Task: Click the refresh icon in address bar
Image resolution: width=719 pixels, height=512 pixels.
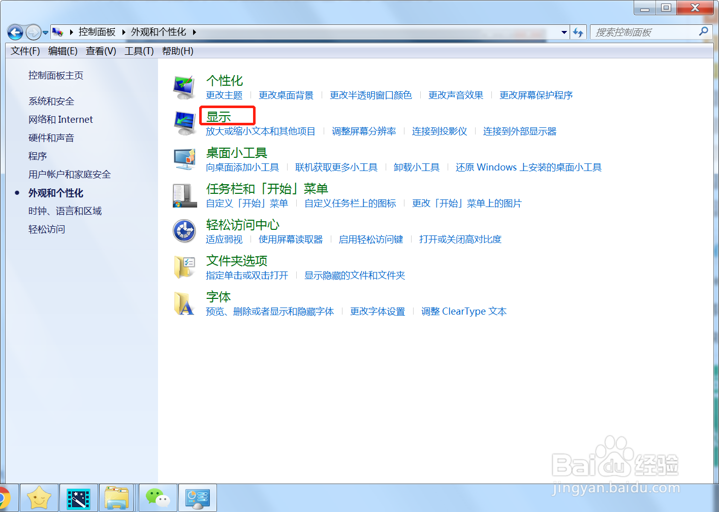Action: 578,32
